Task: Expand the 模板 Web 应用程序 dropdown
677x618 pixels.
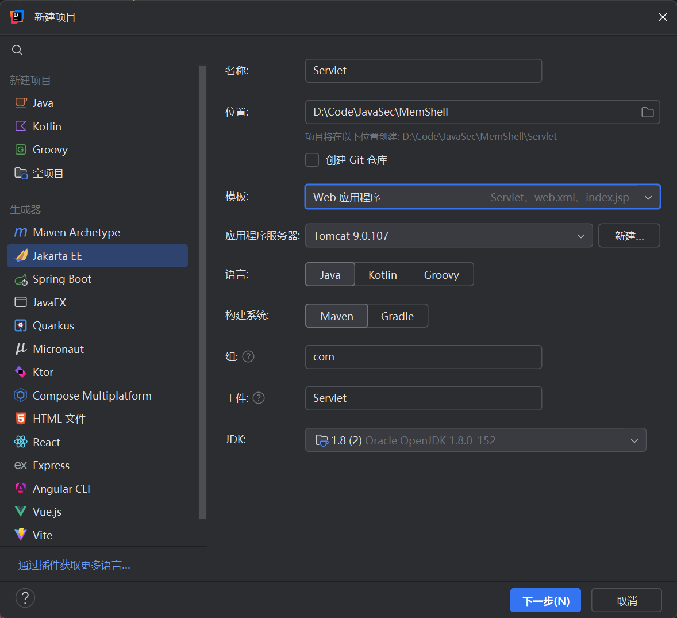Action: [x=648, y=197]
